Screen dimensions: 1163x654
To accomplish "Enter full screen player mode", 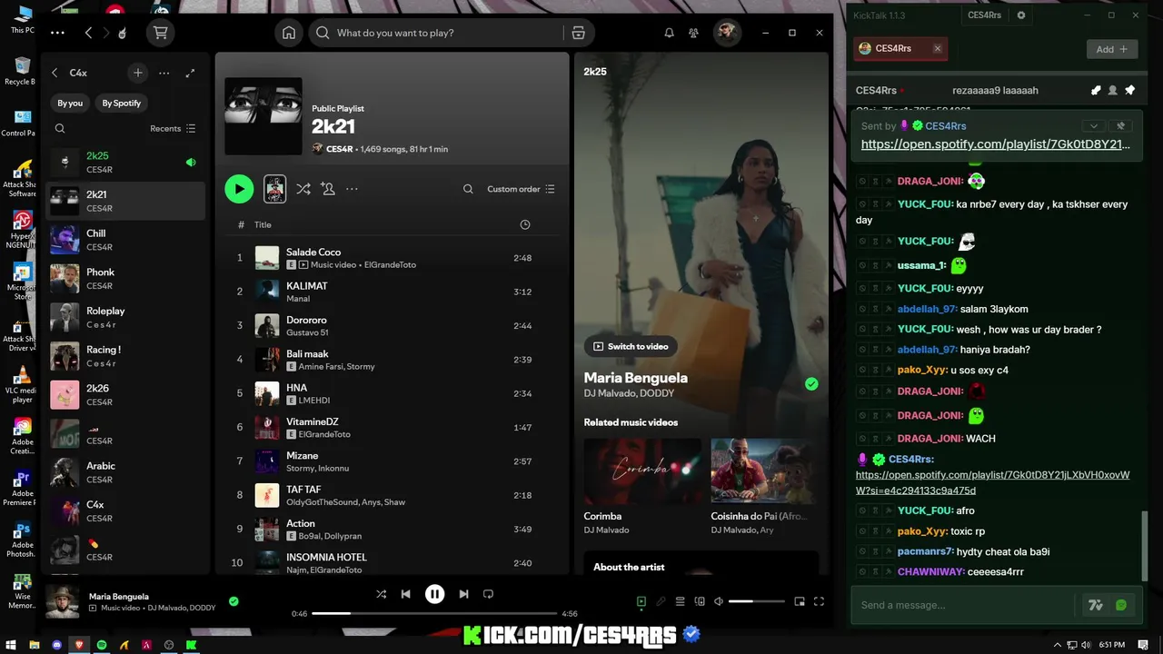I will (x=819, y=601).
